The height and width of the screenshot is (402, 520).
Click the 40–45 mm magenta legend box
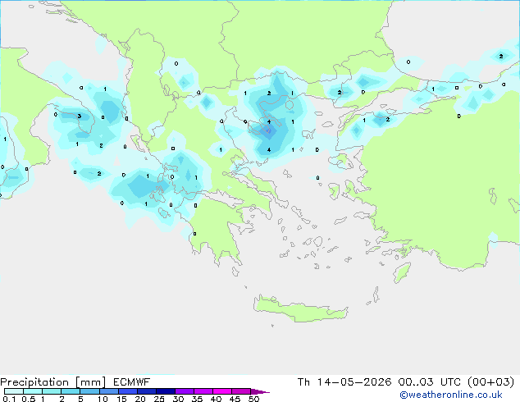click(x=222, y=391)
